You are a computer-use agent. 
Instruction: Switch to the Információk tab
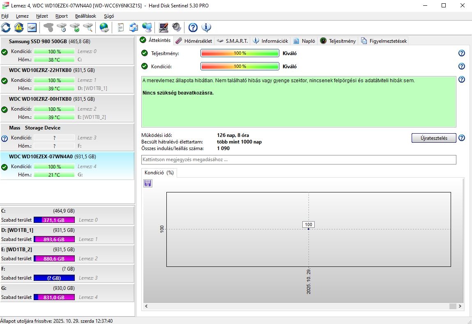click(270, 41)
